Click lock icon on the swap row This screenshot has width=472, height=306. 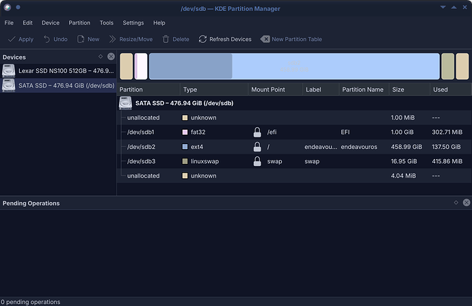(x=257, y=161)
